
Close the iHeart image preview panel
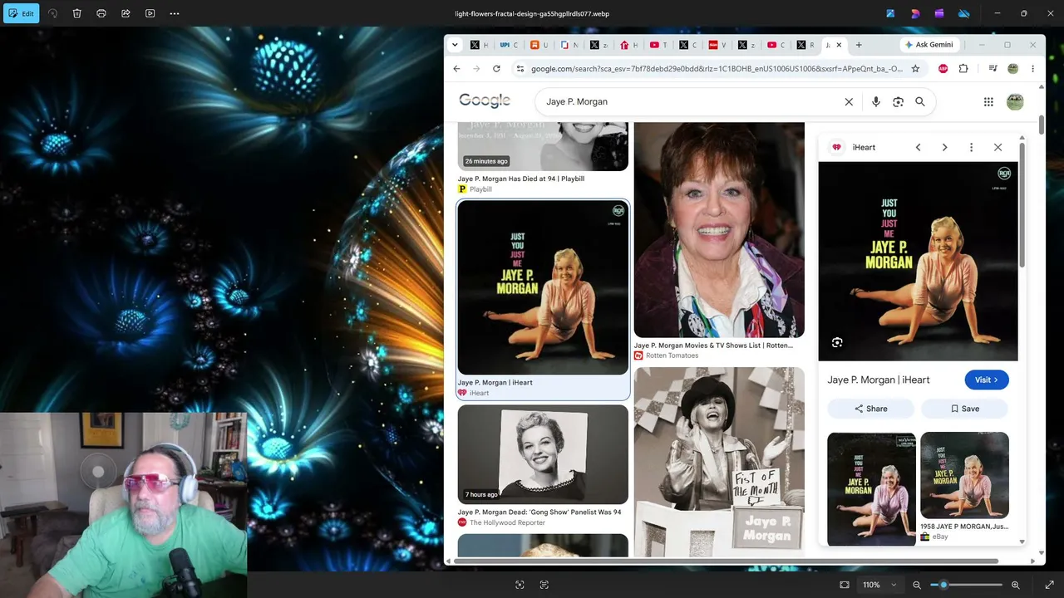[x=997, y=147]
